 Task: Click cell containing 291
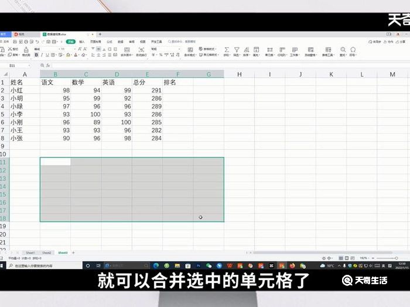click(x=147, y=90)
